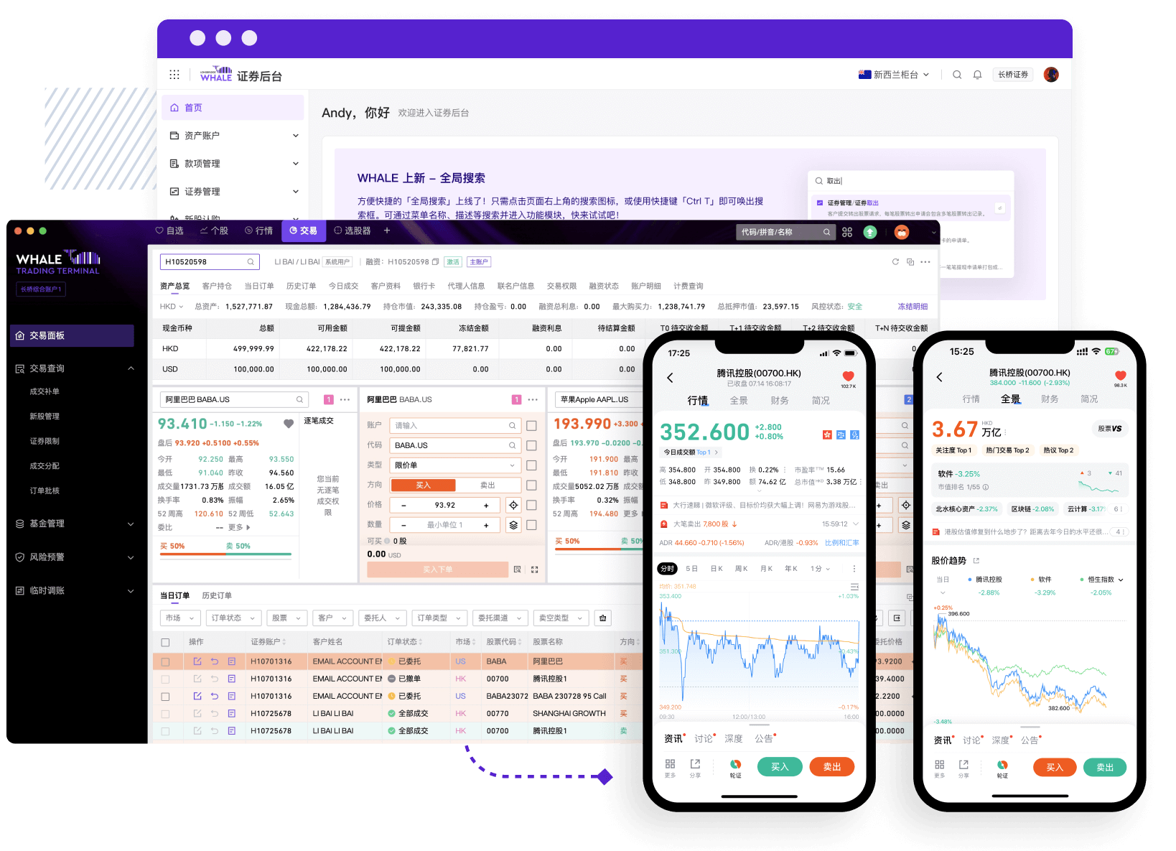Viewport: 1176px width, 851px height.
Task: Select checkbox for BABA 230728 95 Call row
Action: click(x=165, y=696)
